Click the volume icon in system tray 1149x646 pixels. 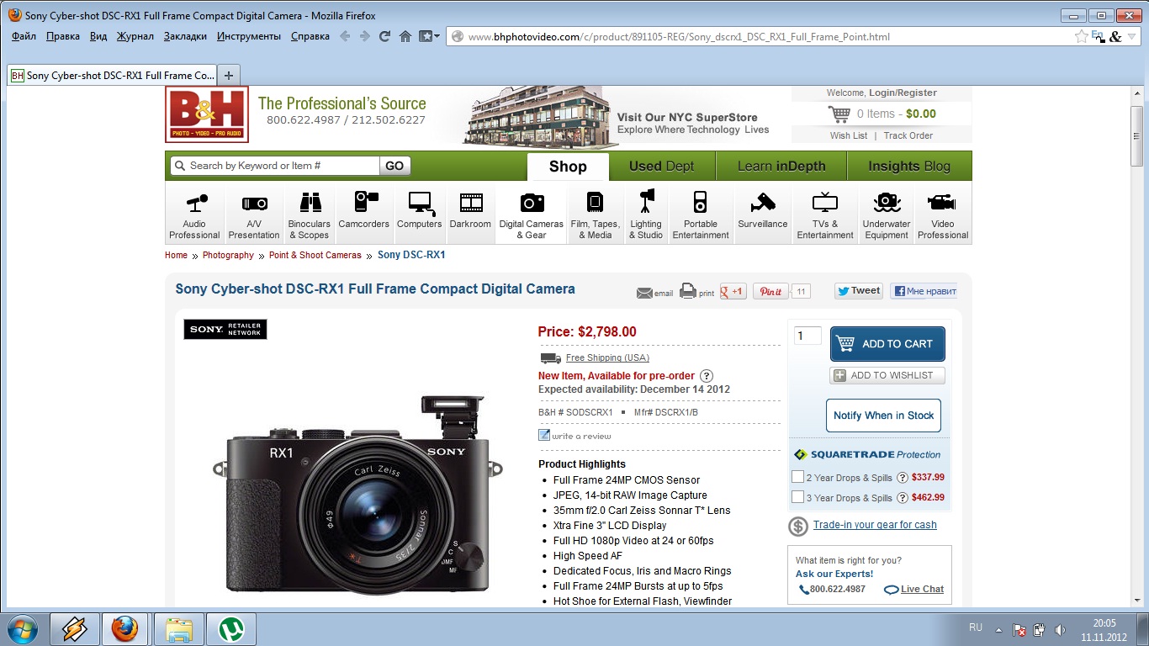pyautogui.click(x=1060, y=629)
